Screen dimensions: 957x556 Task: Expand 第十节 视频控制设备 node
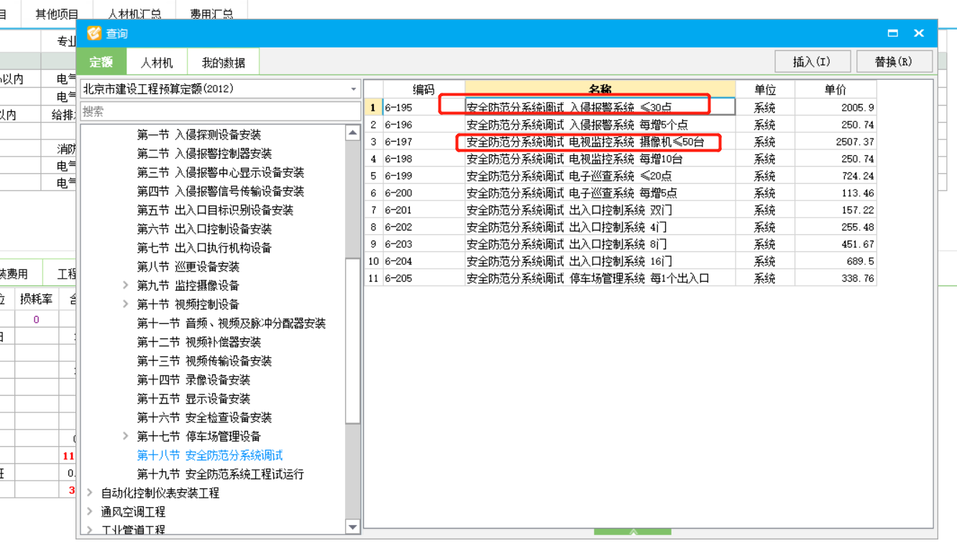click(x=126, y=304)
